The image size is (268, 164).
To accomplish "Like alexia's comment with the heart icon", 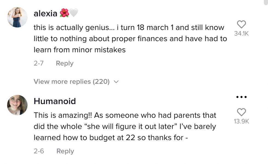I will [x=241, y=25].
